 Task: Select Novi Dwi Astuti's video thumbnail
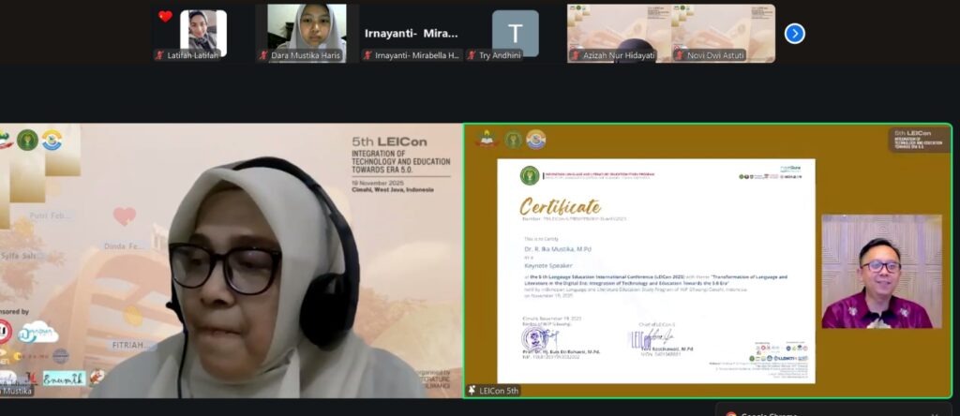point(722,28)
